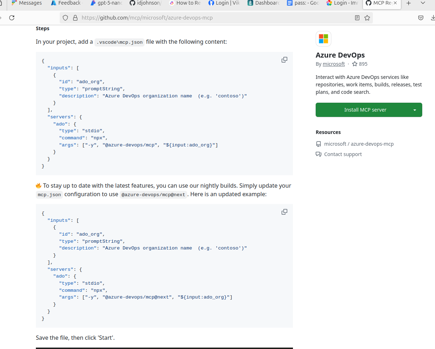Open the site security padlock info
The width and height of the screenshot is (435, 349).
75,18
